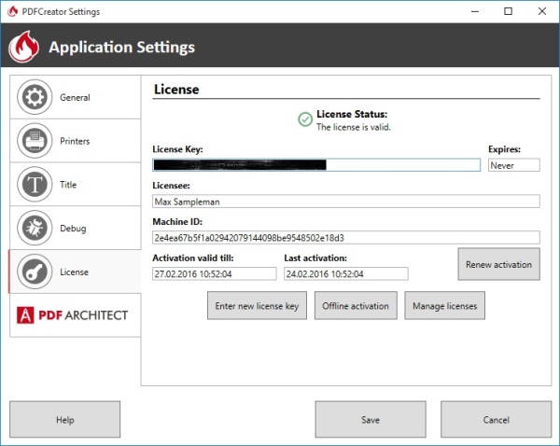Open Help for settings
The width and height of the screenshot is (560, 446).
(x=65, y=420)
